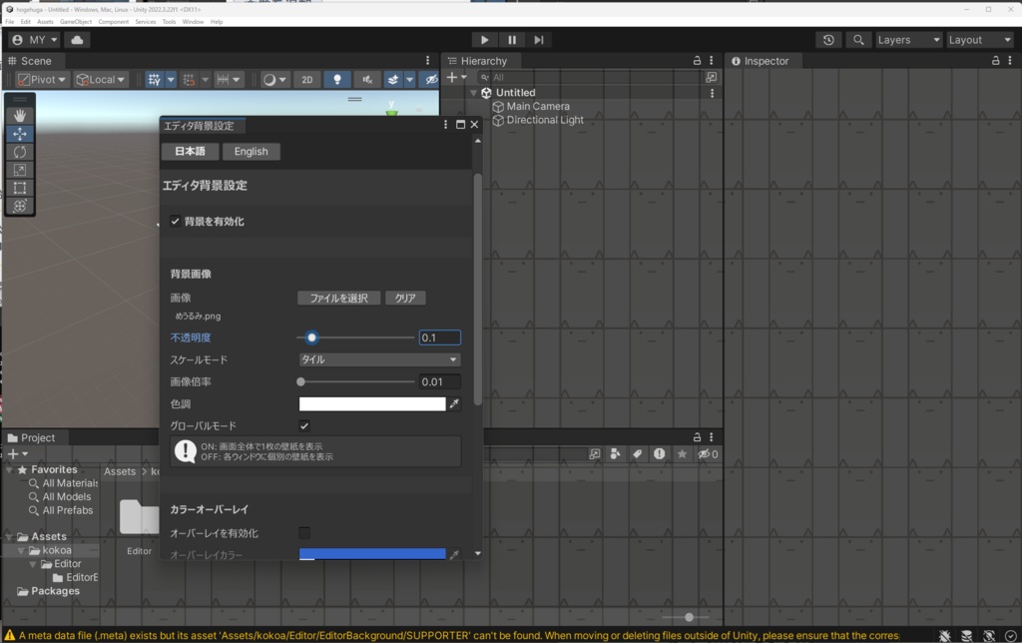The image size is (1022, 643).
Task: Uncheck the 背景を有効化 checkbox
Action: pyautogui.click(x=176, y=222)
